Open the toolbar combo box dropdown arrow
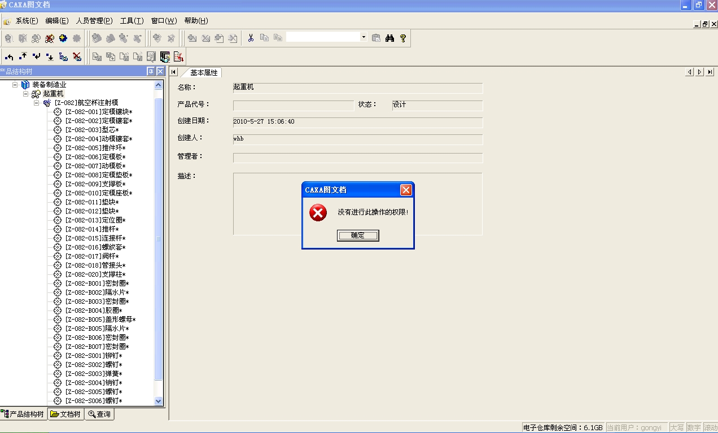 [x=364, y=37]
